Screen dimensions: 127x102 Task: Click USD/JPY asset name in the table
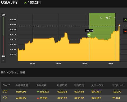click(x=21, y=92)
